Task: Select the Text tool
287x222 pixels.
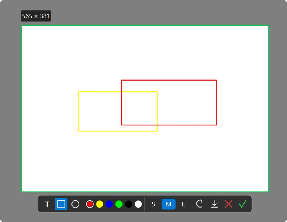Action: point(47,204)
